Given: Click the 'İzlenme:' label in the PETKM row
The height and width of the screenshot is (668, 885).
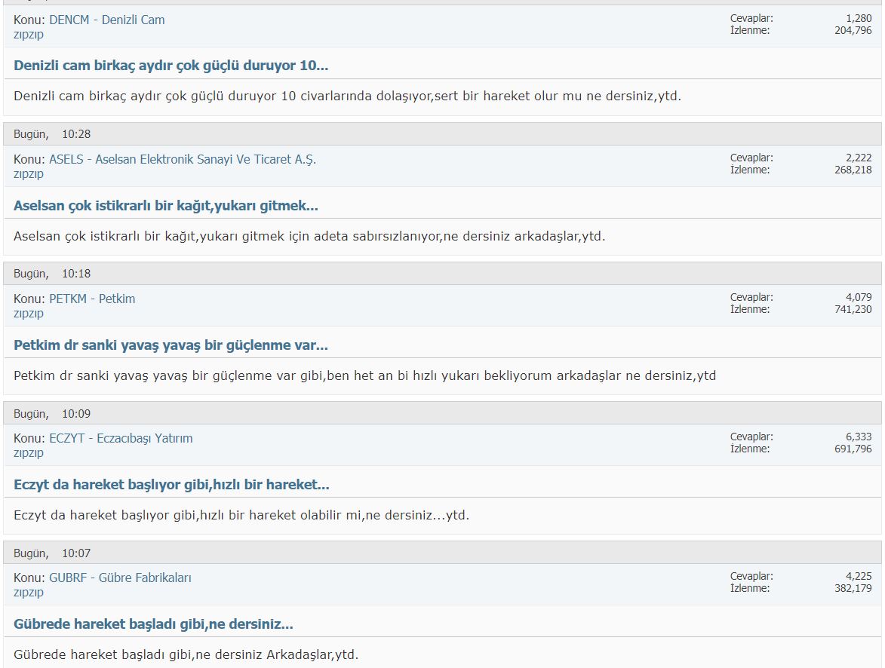Looking at the screenshot, I should click(749, 309).
